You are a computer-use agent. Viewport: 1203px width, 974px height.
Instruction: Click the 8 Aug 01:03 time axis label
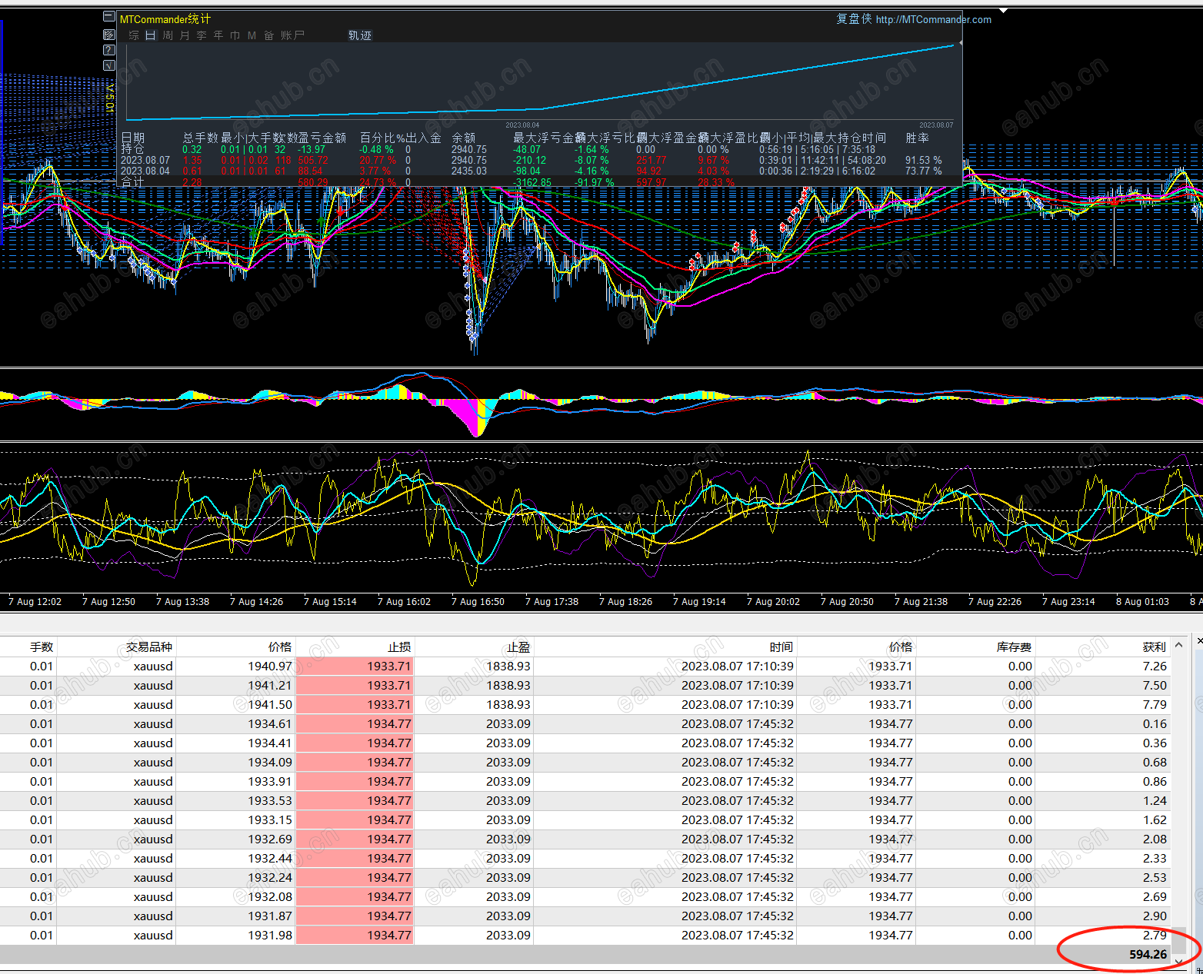1142,602
